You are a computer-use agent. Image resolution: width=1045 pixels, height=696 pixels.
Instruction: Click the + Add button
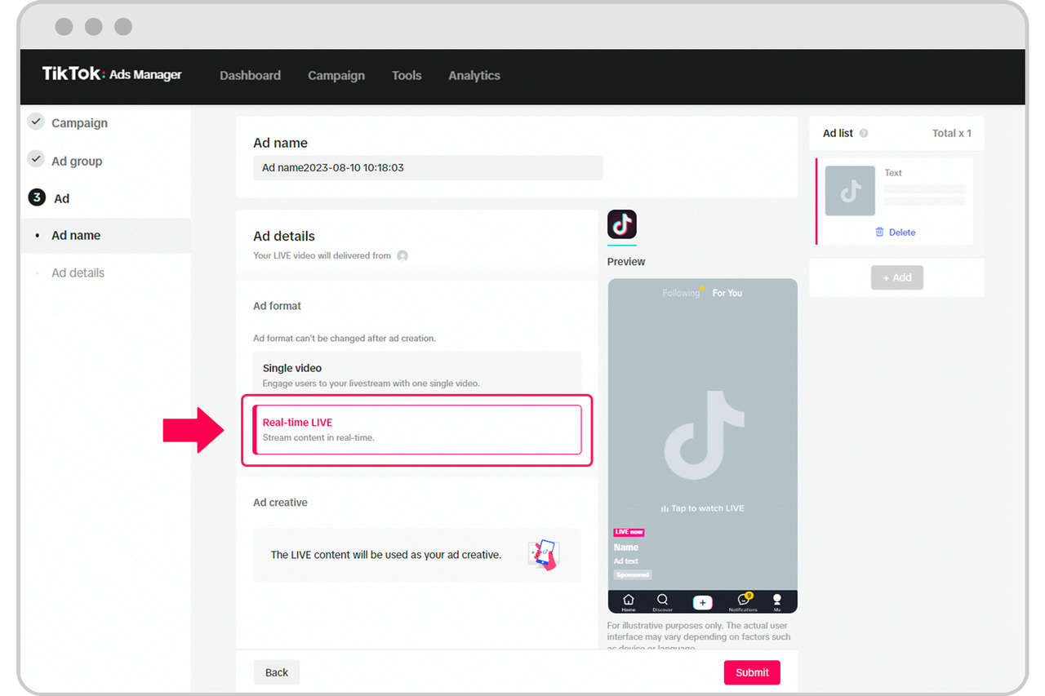pyautogui.click(x=897, y=277)
